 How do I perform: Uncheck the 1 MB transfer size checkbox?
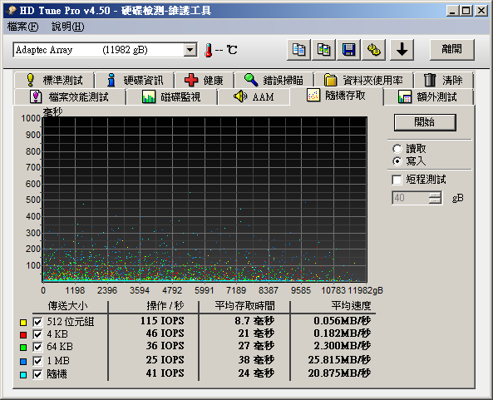click(x=37, y=361)
